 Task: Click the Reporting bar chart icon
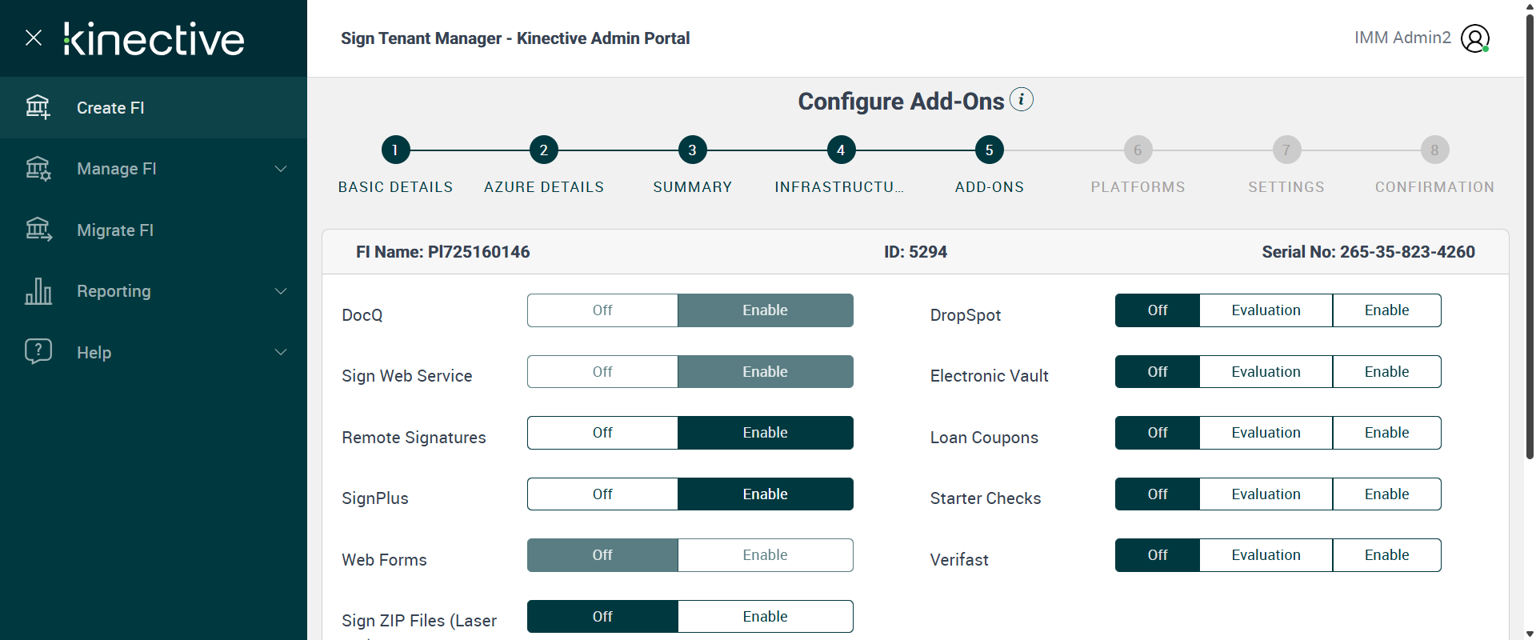[x=38, y=291]
